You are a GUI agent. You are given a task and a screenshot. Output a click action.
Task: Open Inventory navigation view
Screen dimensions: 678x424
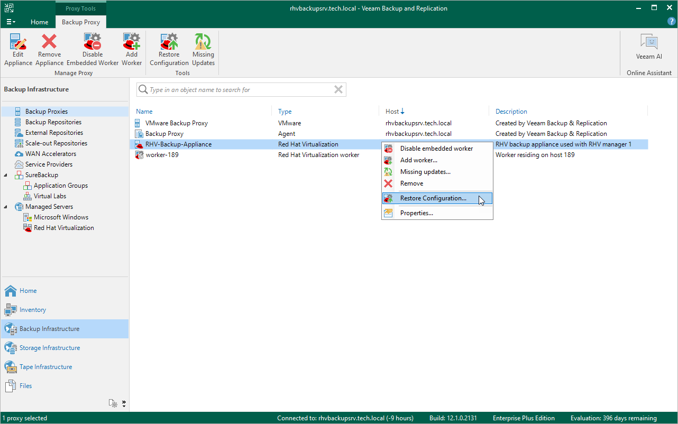coord(65,310)
